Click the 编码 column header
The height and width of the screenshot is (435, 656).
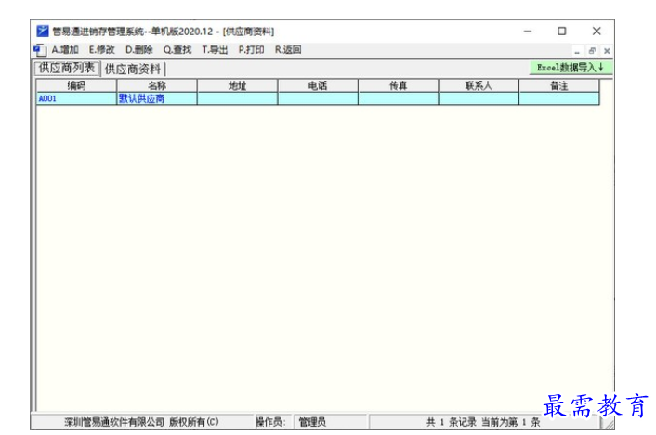click(76, 86)
